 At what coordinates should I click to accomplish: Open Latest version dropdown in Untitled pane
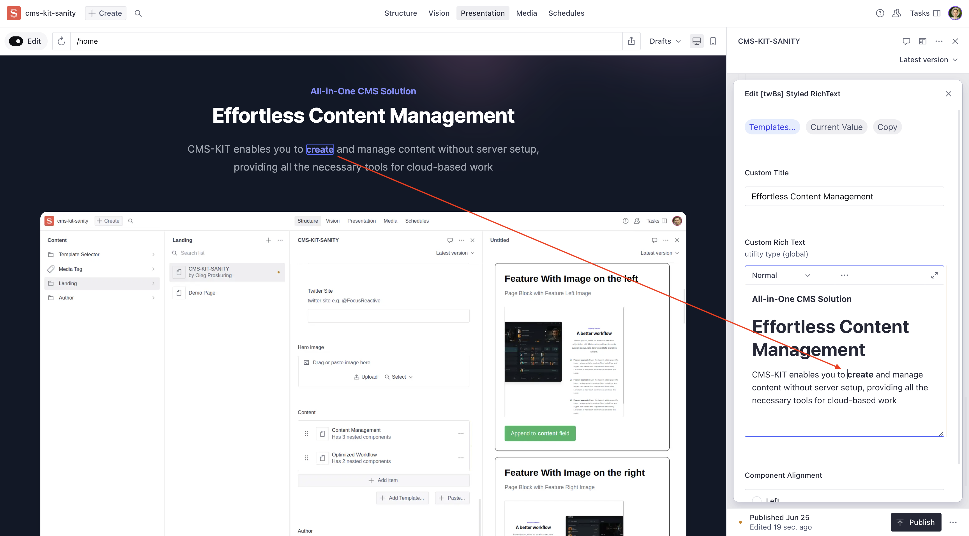(x=659, y=253)
